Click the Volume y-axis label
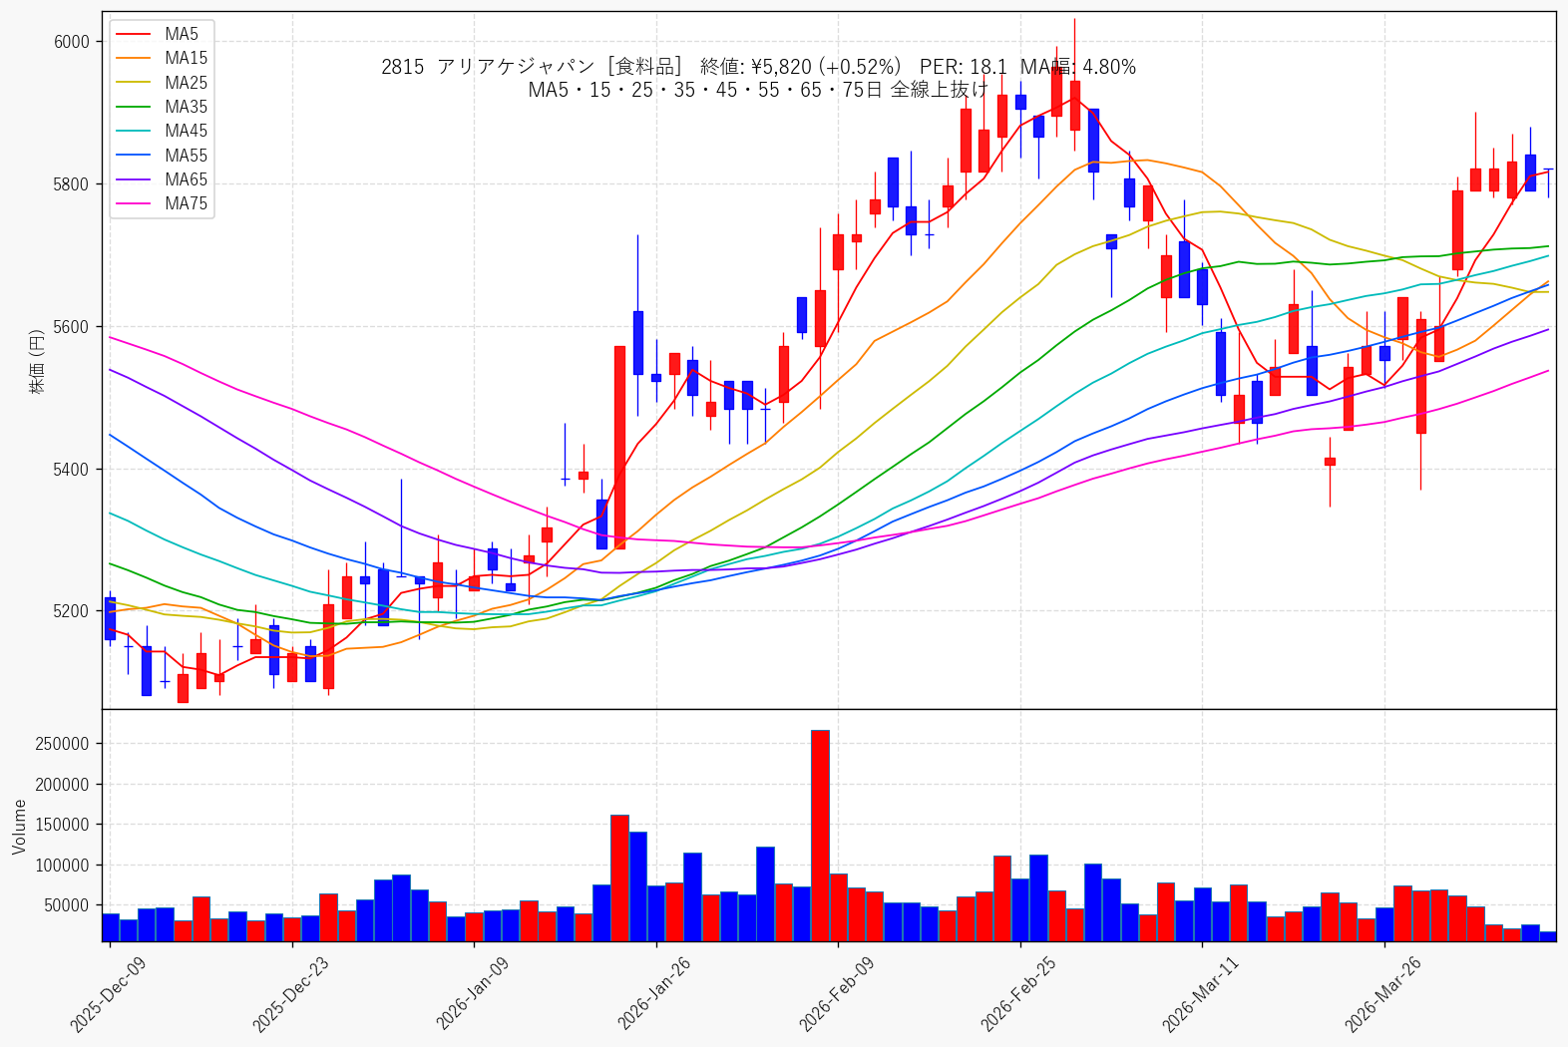This screenshot has width=1568, height=1047. point(19,827)
